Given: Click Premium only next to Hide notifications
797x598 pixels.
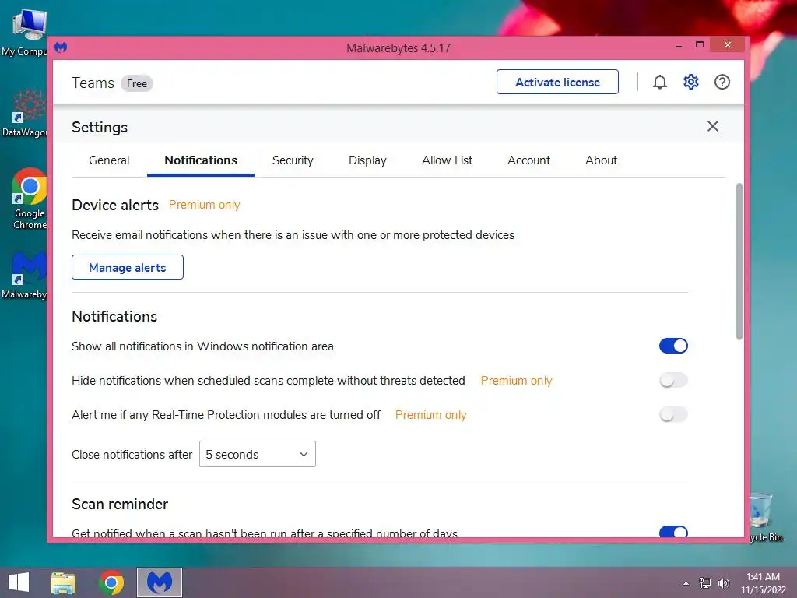Looking at the screenshot, I should 517,380.
